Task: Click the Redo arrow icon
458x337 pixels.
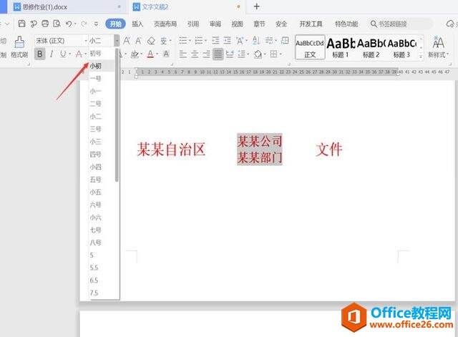Action: coord(84,24)
